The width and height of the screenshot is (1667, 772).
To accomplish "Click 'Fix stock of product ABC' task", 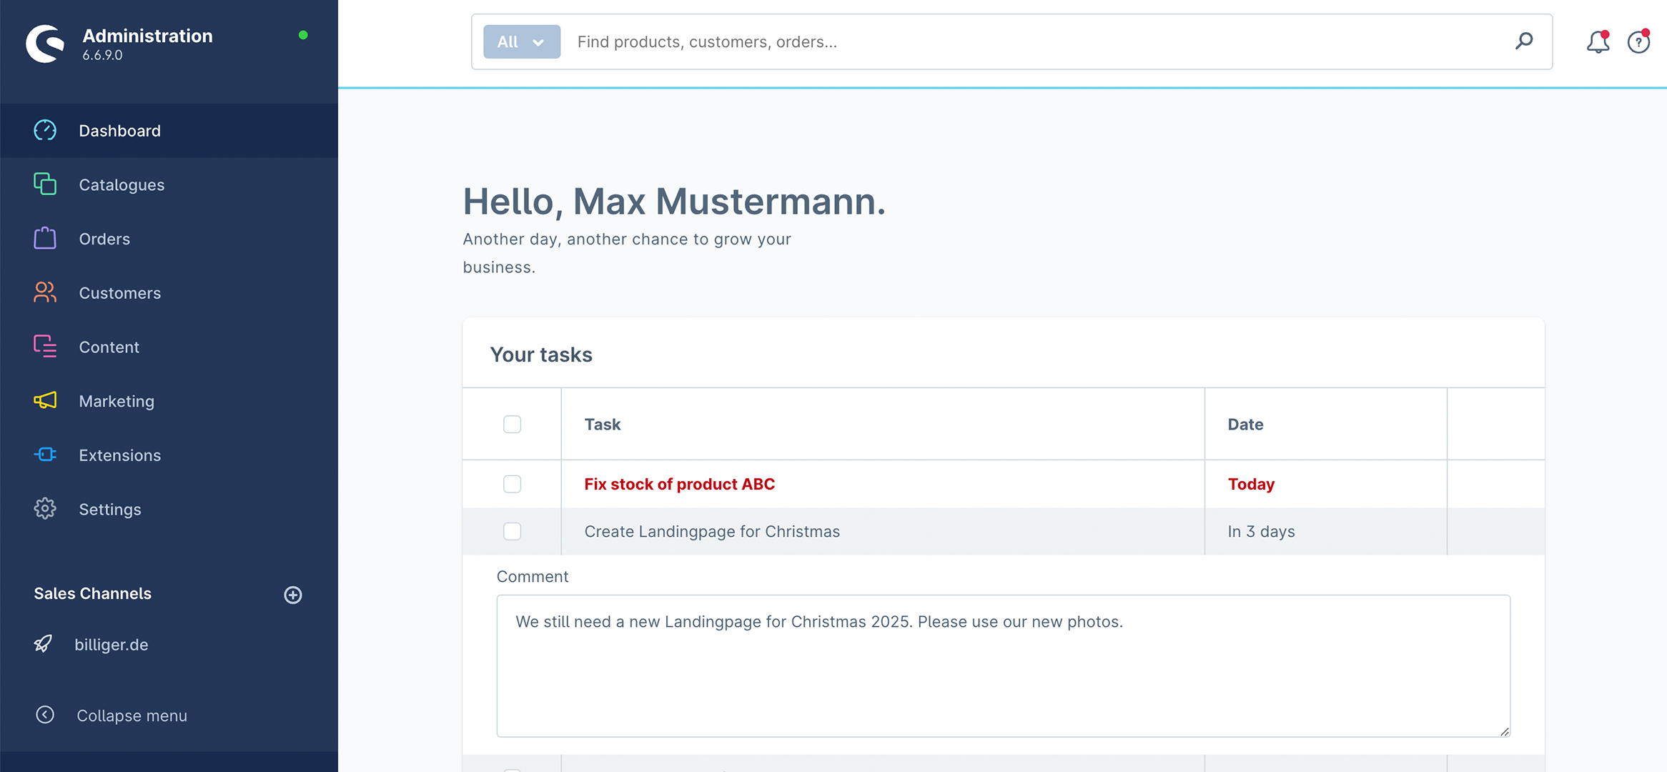I will (679, 484).
